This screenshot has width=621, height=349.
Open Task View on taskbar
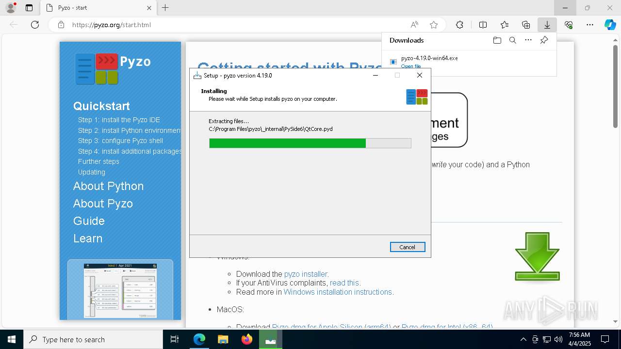pos(175,339)
